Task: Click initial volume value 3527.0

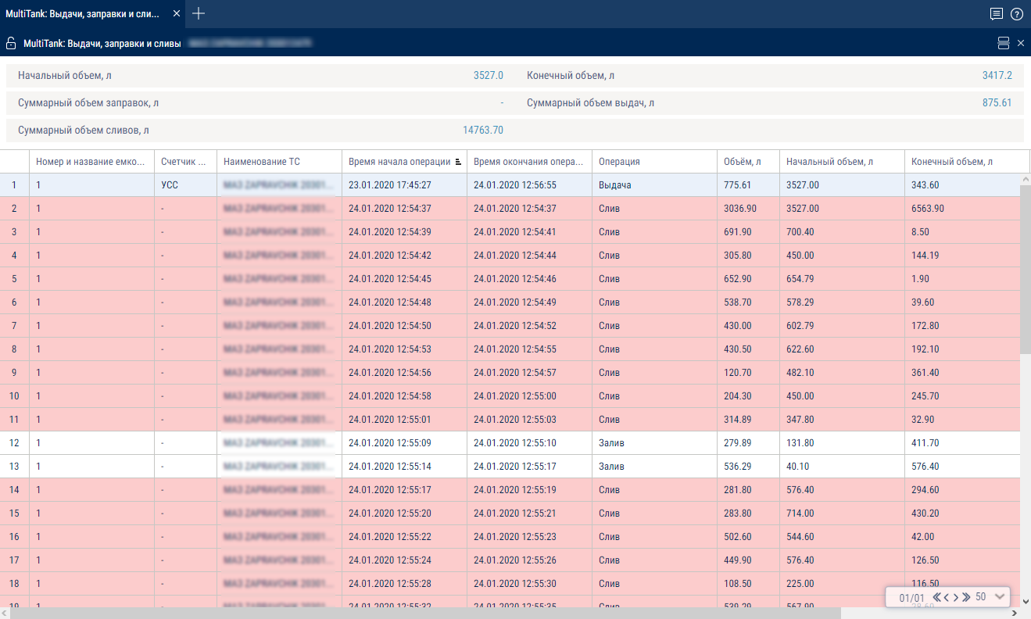Action: [x=489, y=76]
